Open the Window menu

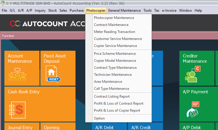(186, 10)
